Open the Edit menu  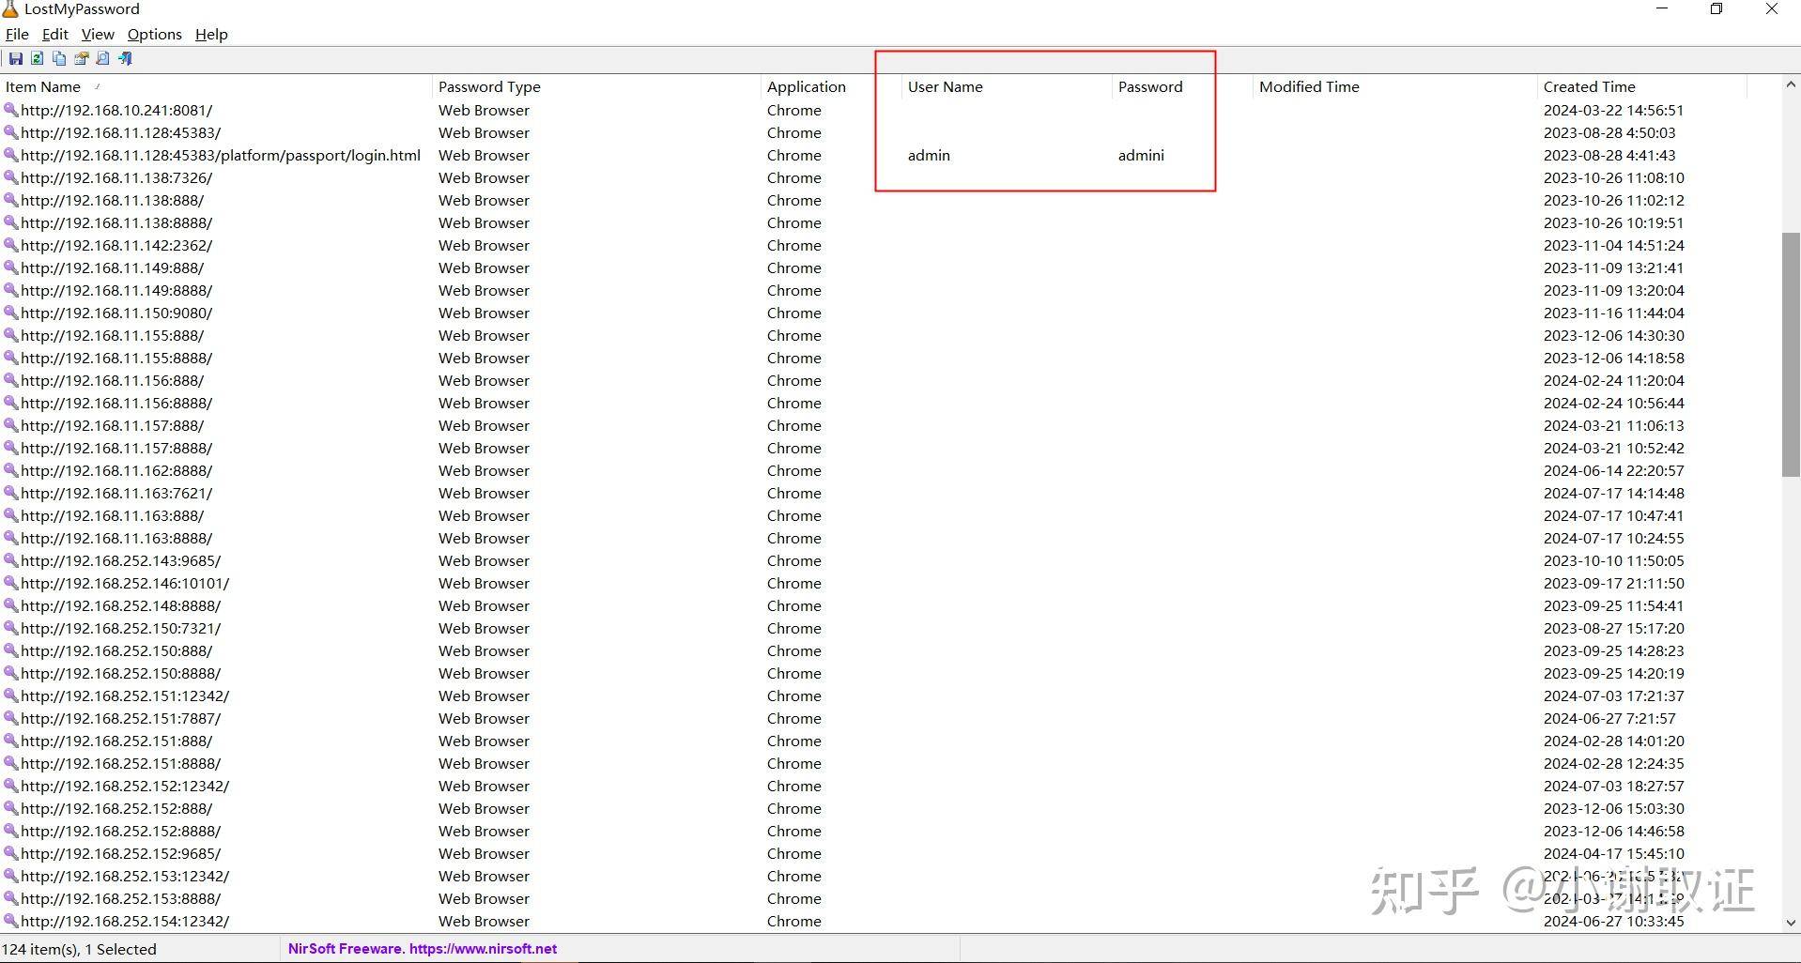55,34
